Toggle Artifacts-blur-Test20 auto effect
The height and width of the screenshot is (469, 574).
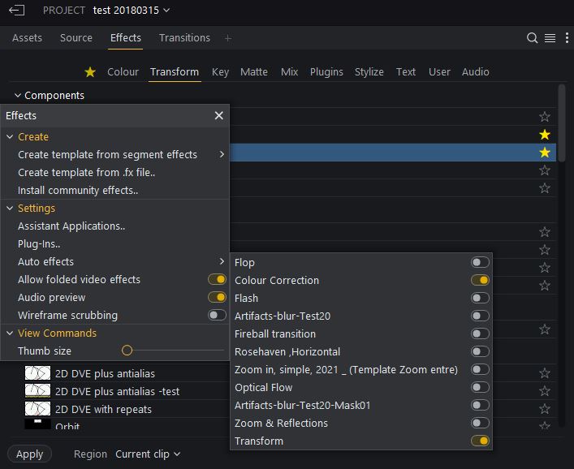(480, 316)
